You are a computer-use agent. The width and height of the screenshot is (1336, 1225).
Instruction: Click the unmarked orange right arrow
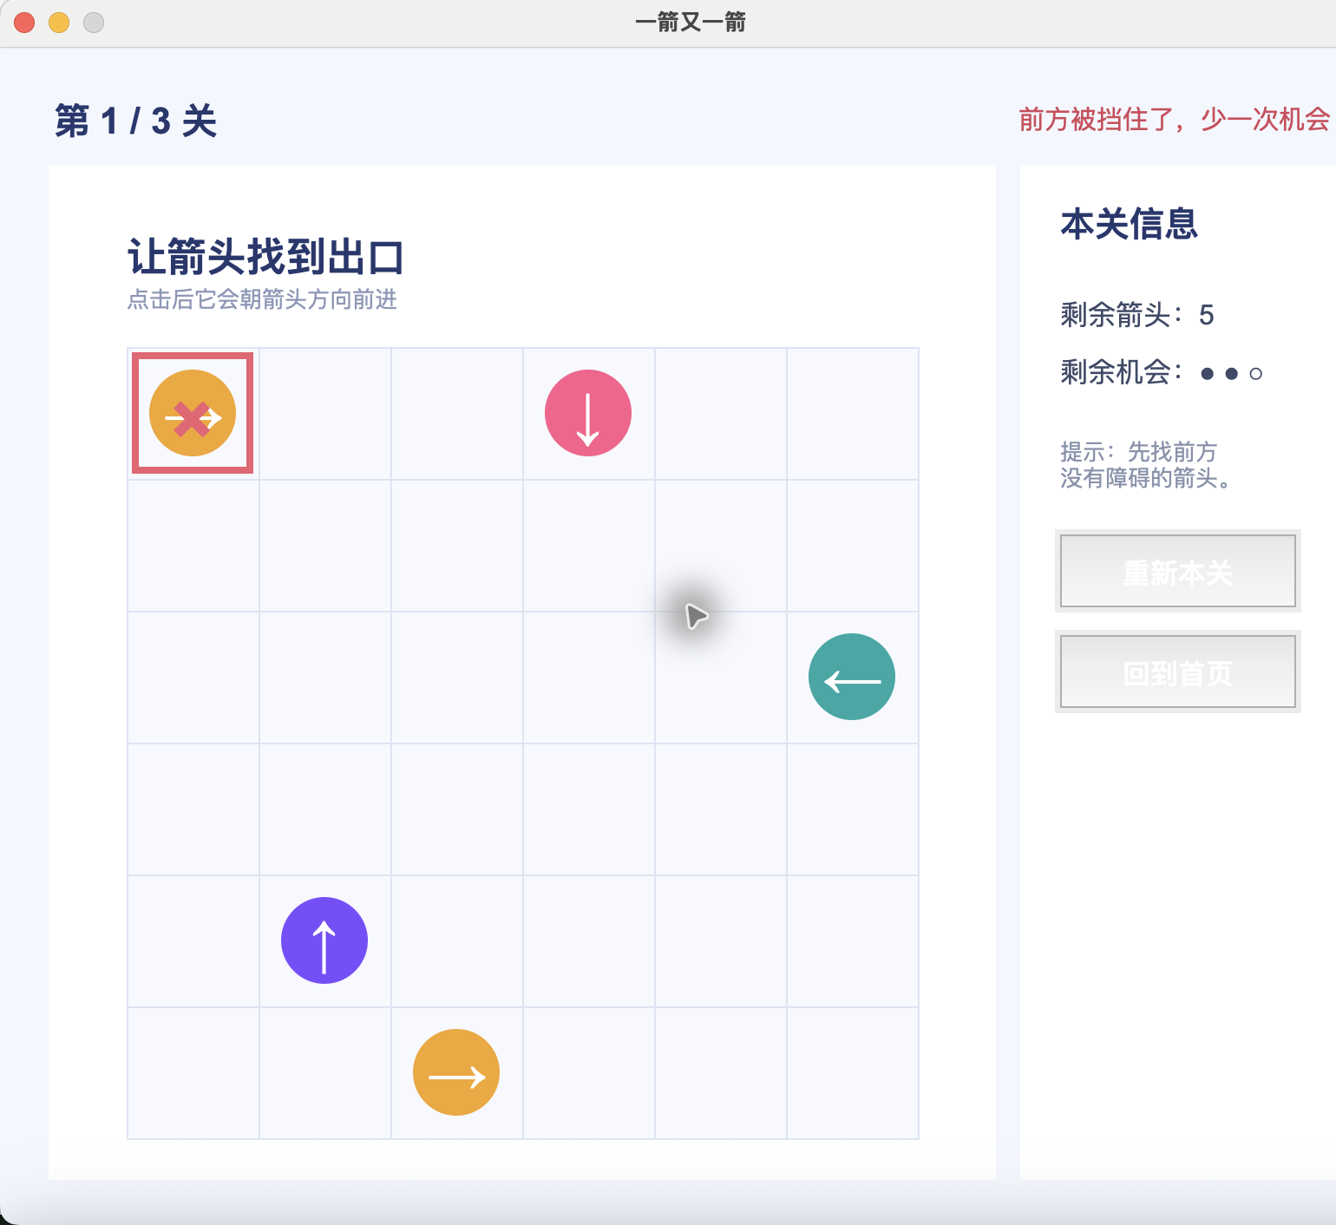pyautogui.click(x=456, y=1072)
